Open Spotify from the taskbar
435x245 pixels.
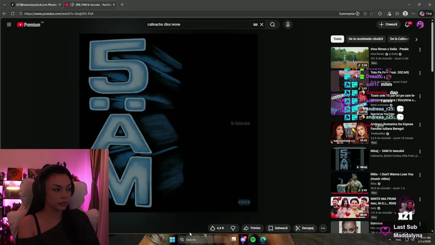coord(253,240)
